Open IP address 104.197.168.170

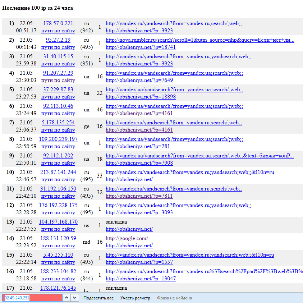pyautogui.click(x=58, y=222)
